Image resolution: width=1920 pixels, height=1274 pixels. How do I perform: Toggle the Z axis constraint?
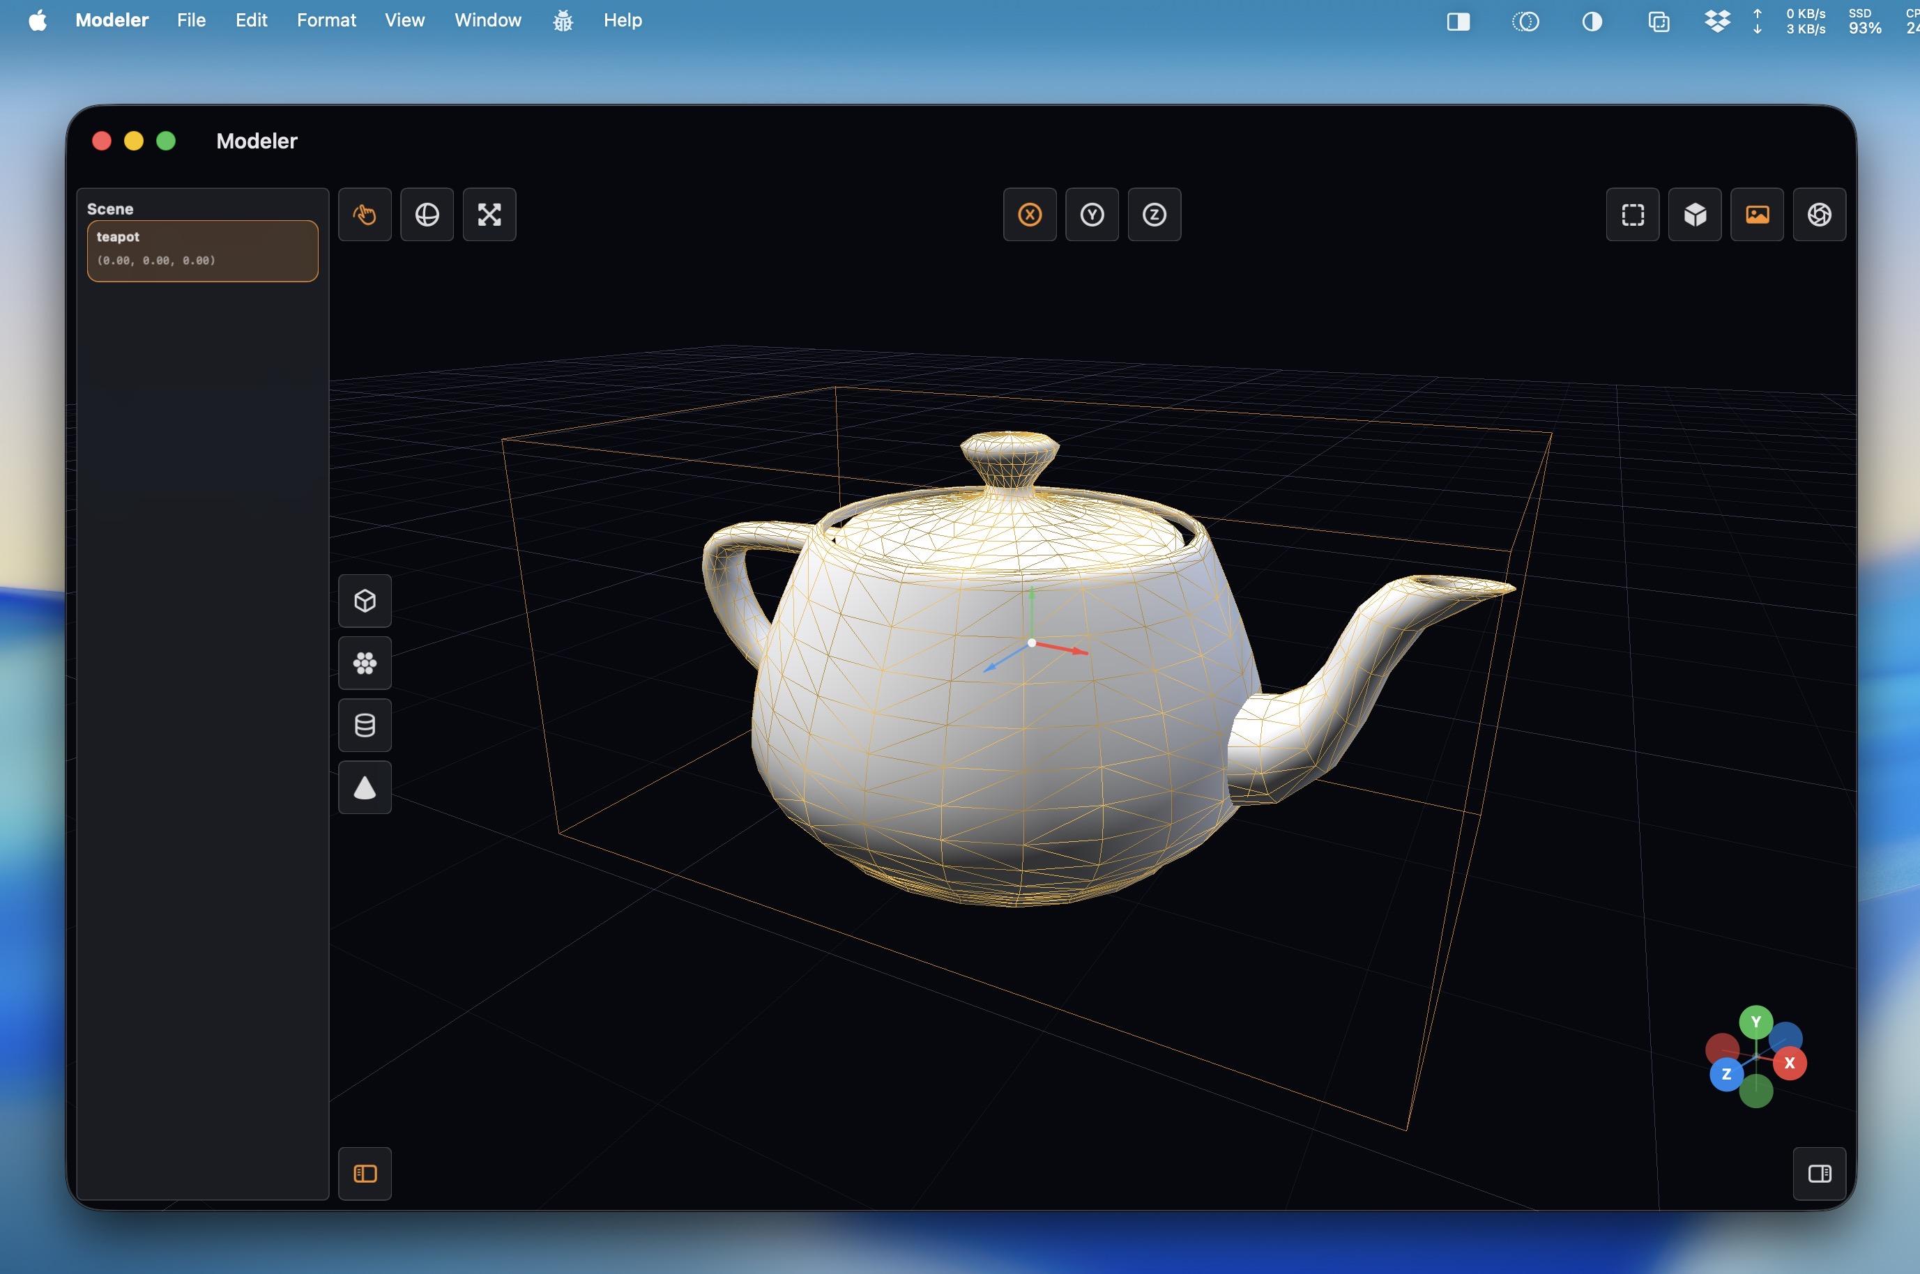pyautogui.click(x=1155, y=215)
